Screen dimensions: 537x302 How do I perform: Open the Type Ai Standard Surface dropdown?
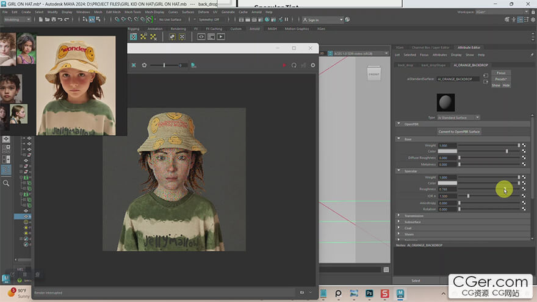(460, 117)
